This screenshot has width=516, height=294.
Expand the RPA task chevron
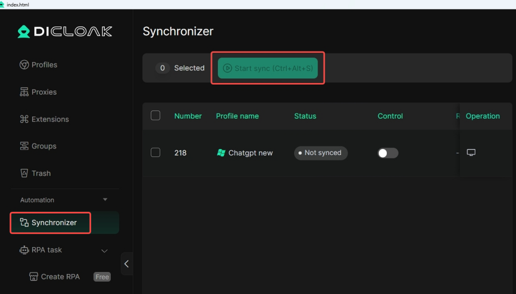104,251
